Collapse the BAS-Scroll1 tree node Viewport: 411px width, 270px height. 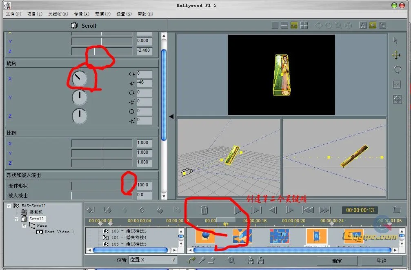point(9,206)
